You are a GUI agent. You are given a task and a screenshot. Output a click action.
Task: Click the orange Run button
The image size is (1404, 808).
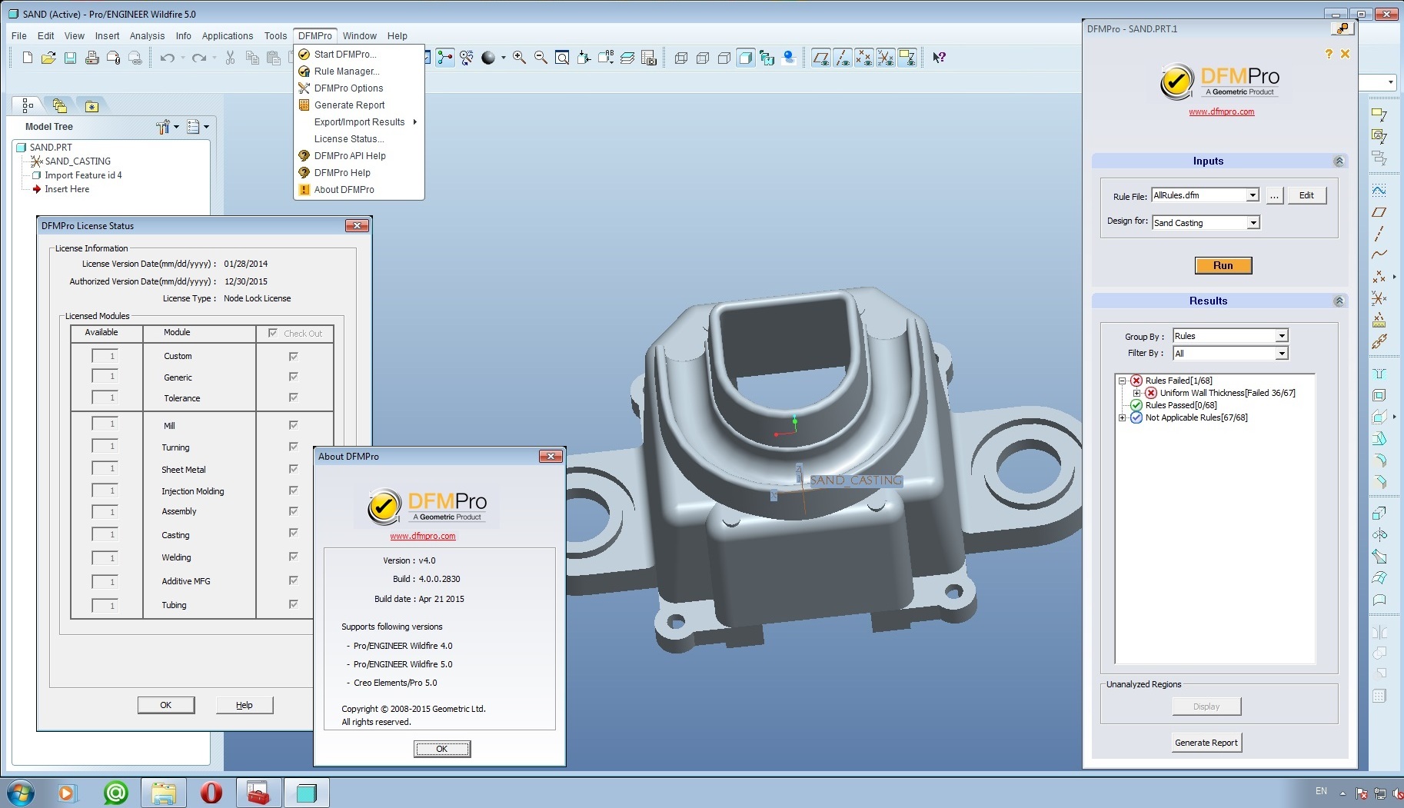click(x=1223, y=265)
